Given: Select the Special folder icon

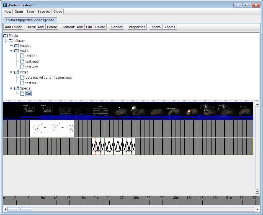Looking at the screenshot, I should point(16,88).
